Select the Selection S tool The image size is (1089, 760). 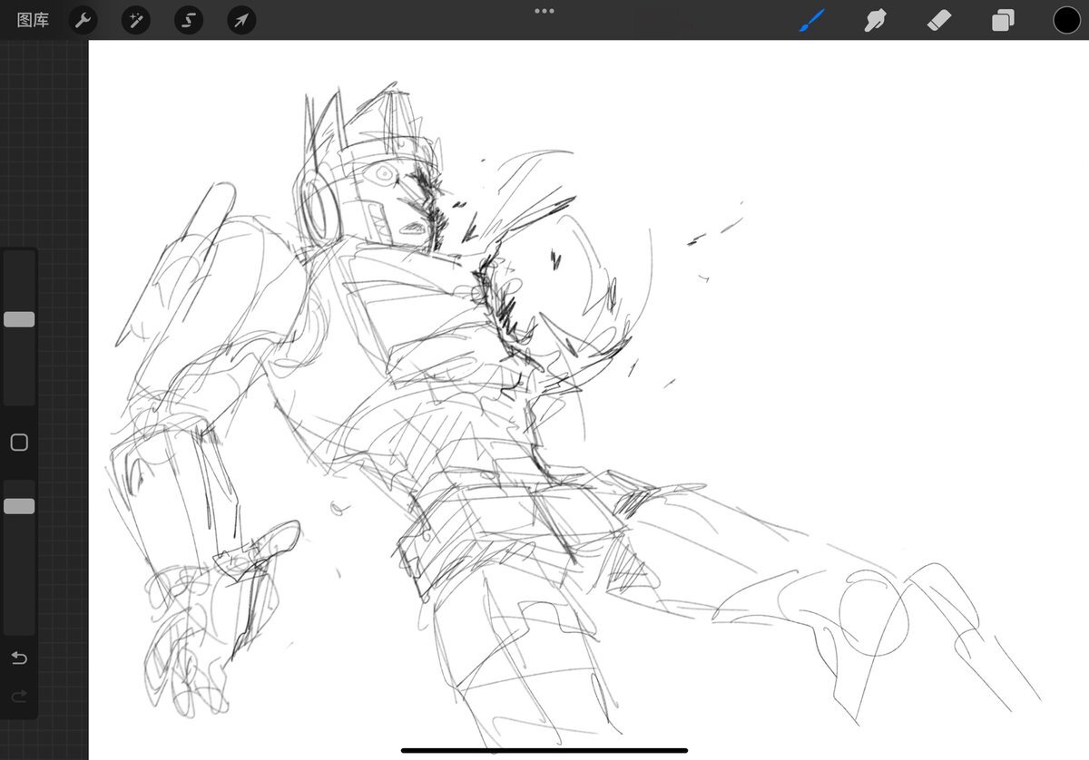coord(189,20)
